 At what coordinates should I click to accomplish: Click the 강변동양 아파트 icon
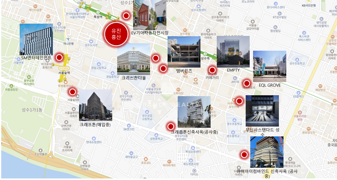pos(85,162)
